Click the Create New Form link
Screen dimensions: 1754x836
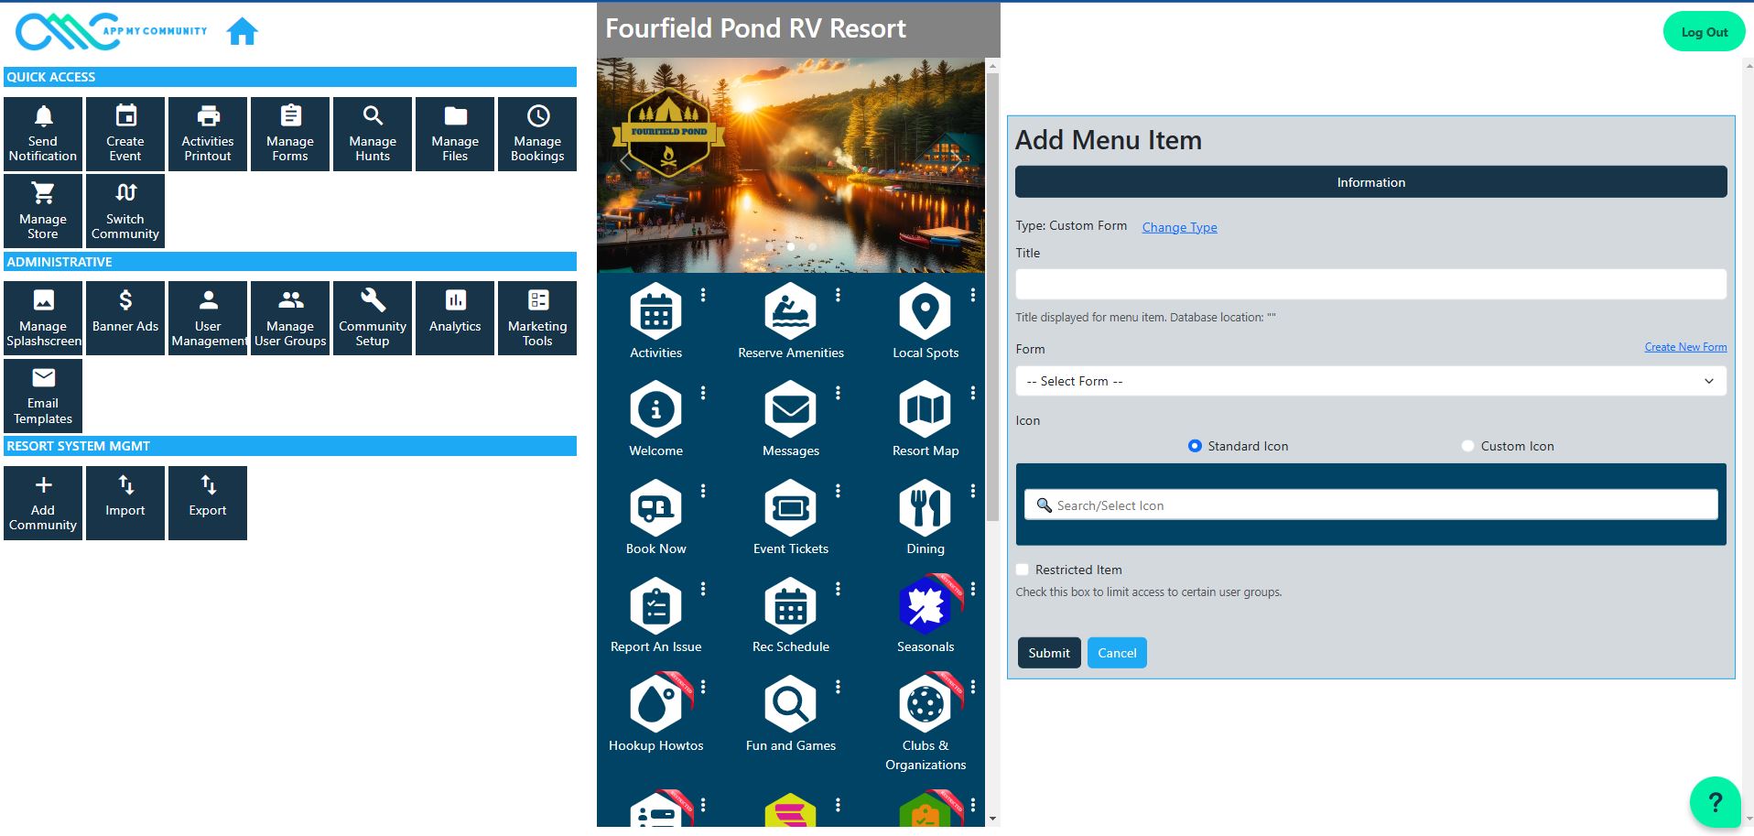pyautogui.click(x=1685, y=347)
